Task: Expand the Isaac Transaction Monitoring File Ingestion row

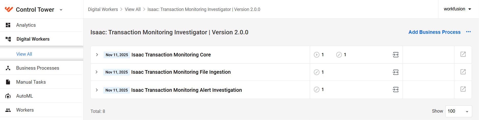Action: [x=97, y=72]
